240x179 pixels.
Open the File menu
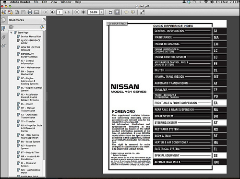(36, 2)
